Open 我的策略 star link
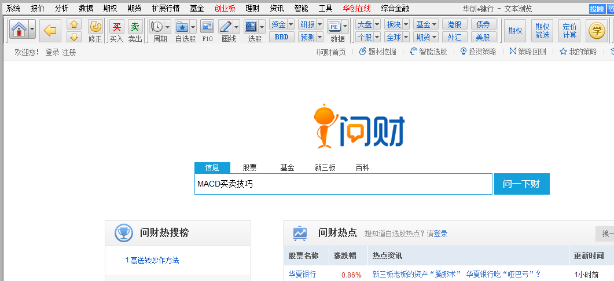 (578, 52)
